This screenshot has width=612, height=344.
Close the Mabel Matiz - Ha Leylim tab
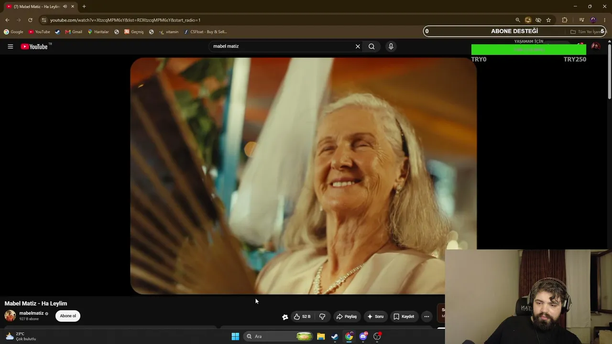point(73,7)
